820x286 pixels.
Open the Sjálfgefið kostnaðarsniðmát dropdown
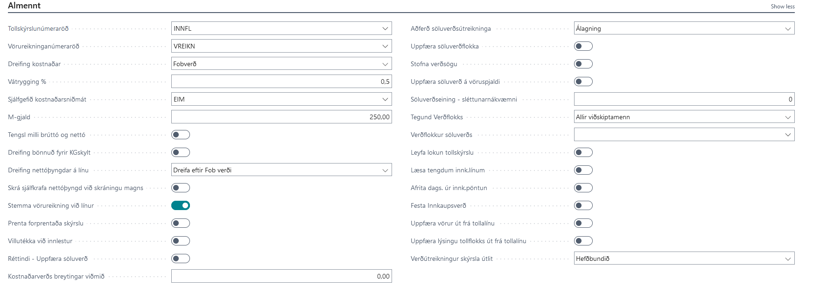281,99
